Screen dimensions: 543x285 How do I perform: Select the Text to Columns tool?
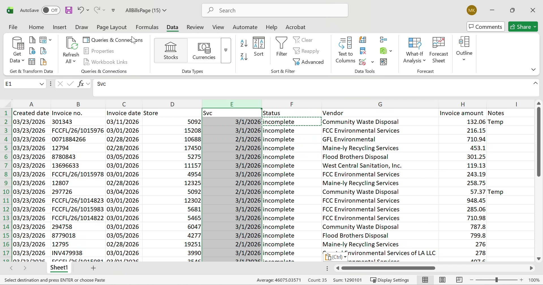[345, 51]
